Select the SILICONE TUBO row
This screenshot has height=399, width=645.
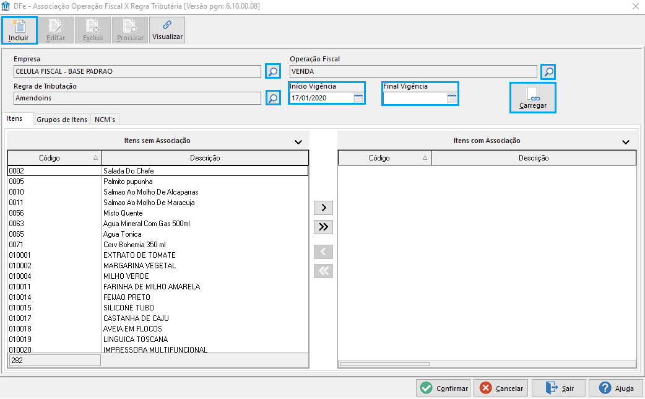coord(158,307)
